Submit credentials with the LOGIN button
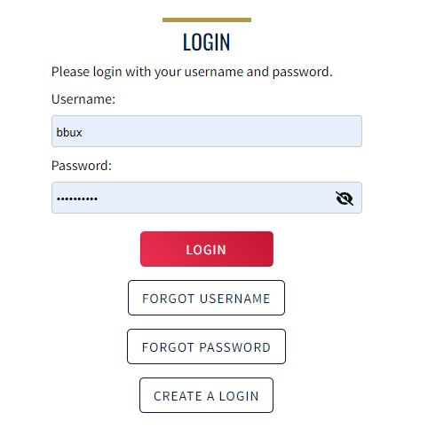 pyautogui.click(x=207, y=249)
